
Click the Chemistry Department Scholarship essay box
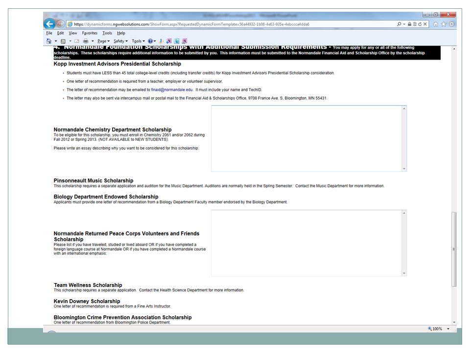point(306,138)
